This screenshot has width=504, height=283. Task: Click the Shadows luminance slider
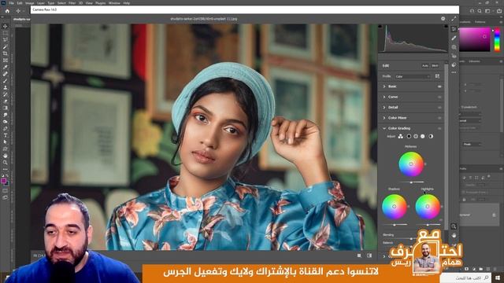pyautogui.click(x=395, y=225)
